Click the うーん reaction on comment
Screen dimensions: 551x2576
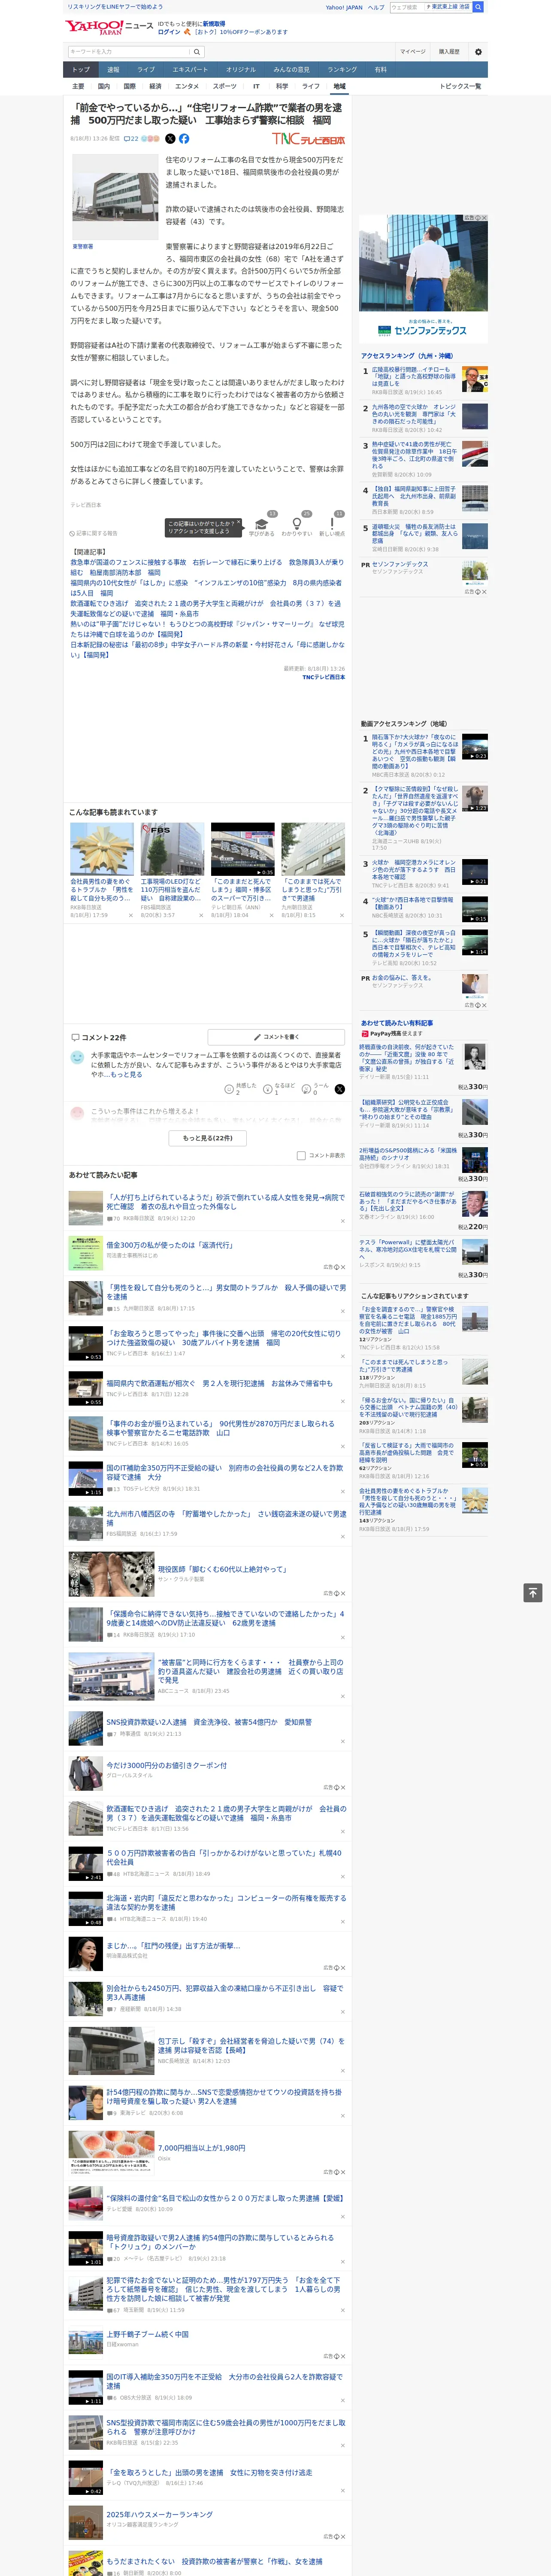[x=306, y=1088]
